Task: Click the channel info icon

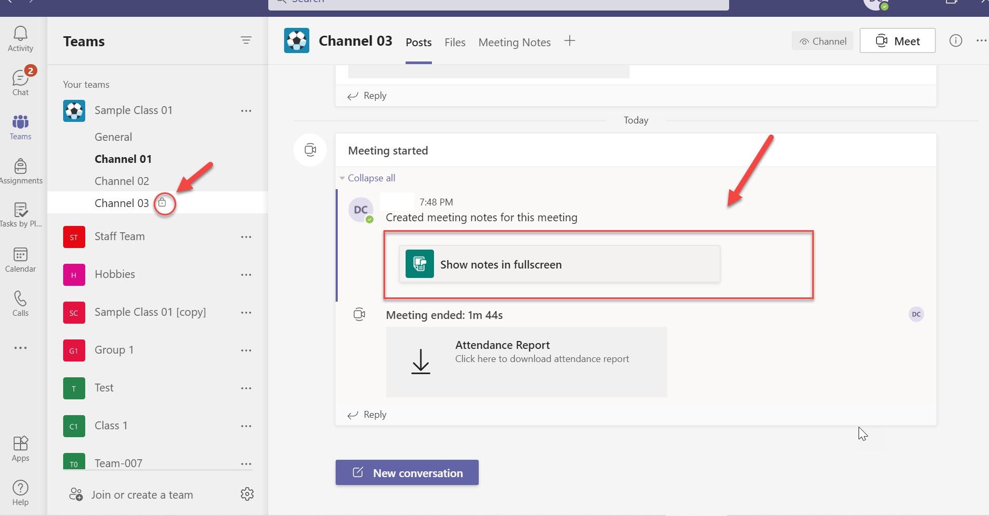Action: click(956, 41)
